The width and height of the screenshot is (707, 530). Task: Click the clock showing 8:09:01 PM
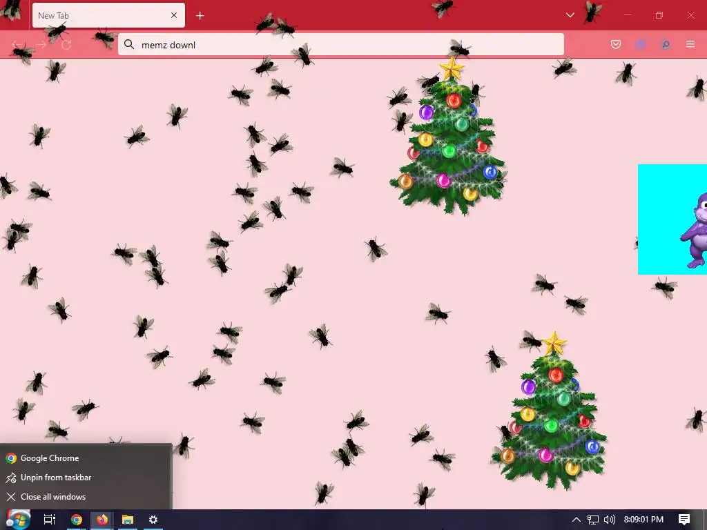point(643,520)
